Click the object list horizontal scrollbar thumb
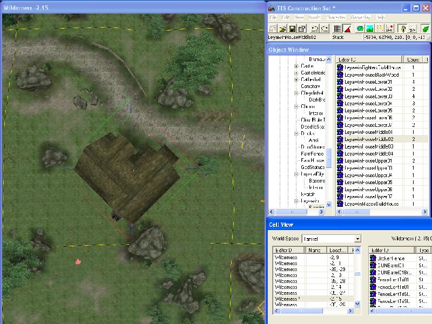 point(356,212)
